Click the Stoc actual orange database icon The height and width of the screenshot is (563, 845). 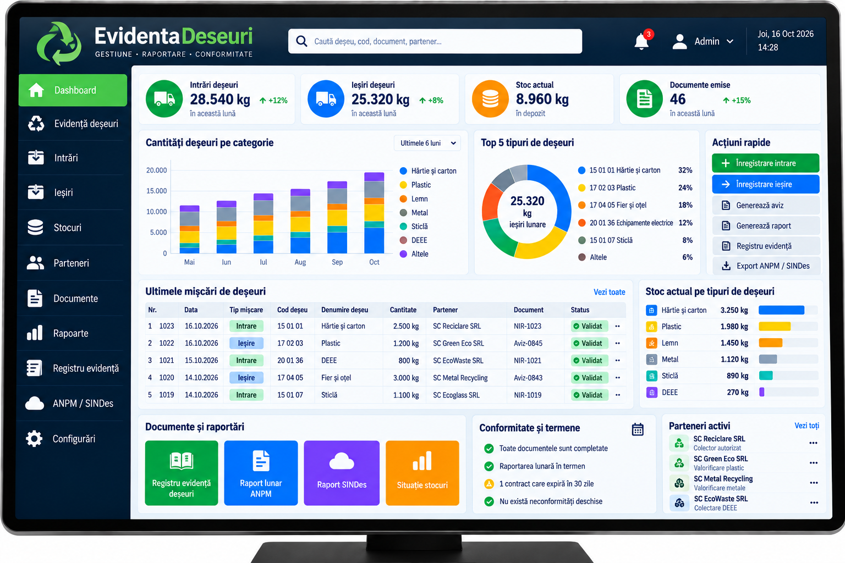coord(490,99)
